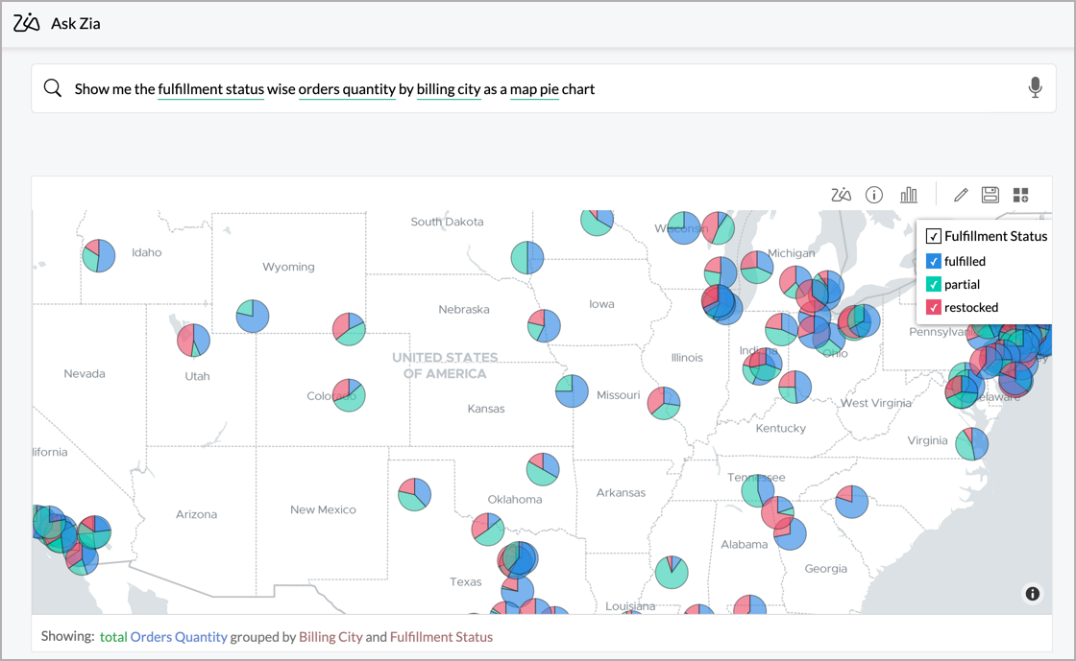
Task: Click the map attribution info icon
Action: click(1033, 594)
